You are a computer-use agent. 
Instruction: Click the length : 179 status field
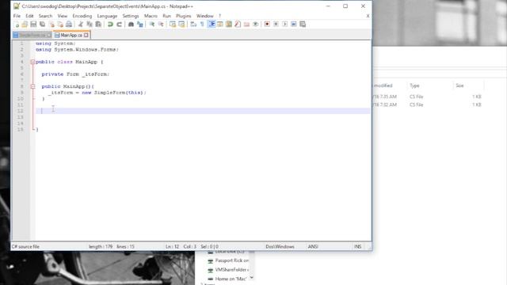[101, 246]
